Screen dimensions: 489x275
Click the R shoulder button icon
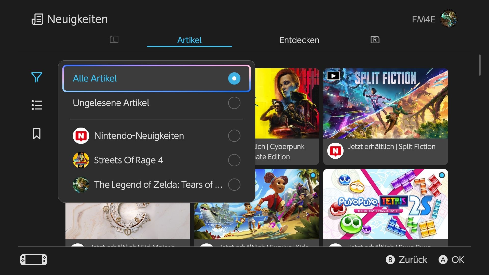coord(375,39)
